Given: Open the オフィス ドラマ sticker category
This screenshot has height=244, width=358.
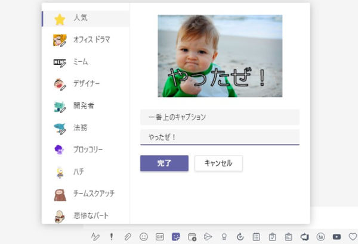Looking at the screenshot, I should [x=86, y=40].
